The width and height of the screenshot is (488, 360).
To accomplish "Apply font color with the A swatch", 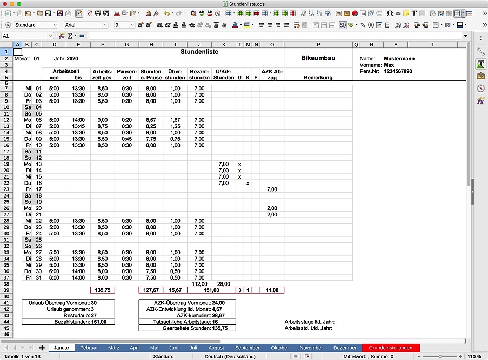I will coord(235,25).
